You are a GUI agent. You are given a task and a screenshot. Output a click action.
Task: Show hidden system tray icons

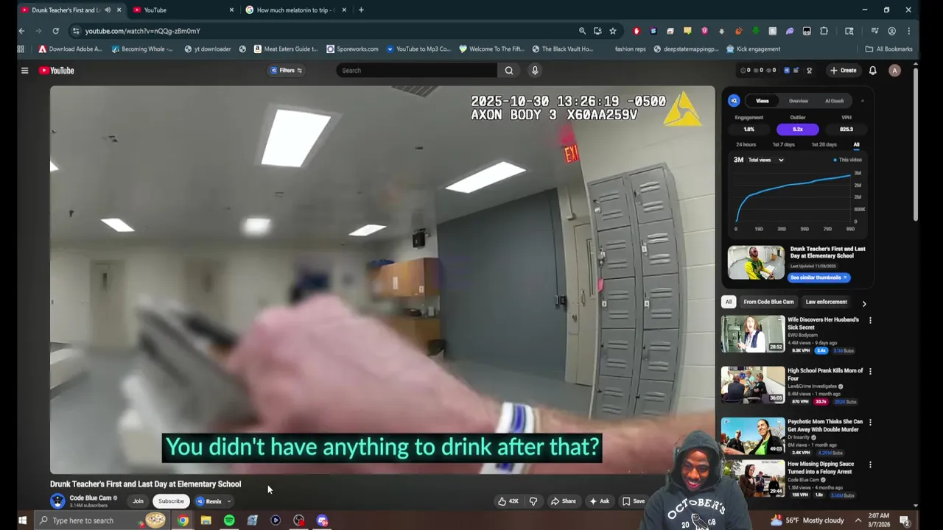859,520
